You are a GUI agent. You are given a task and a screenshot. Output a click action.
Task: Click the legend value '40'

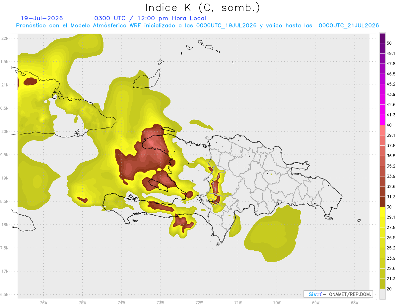(x=389, y=125)
